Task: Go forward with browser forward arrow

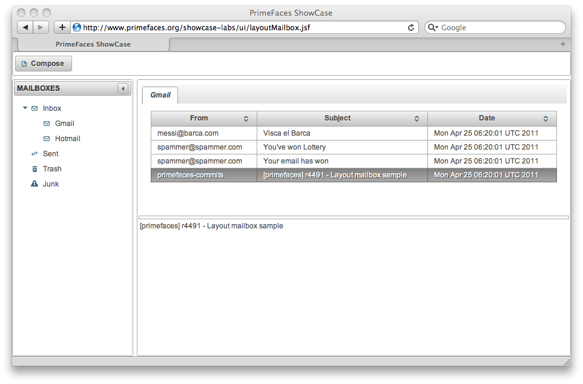Action: 41,27
